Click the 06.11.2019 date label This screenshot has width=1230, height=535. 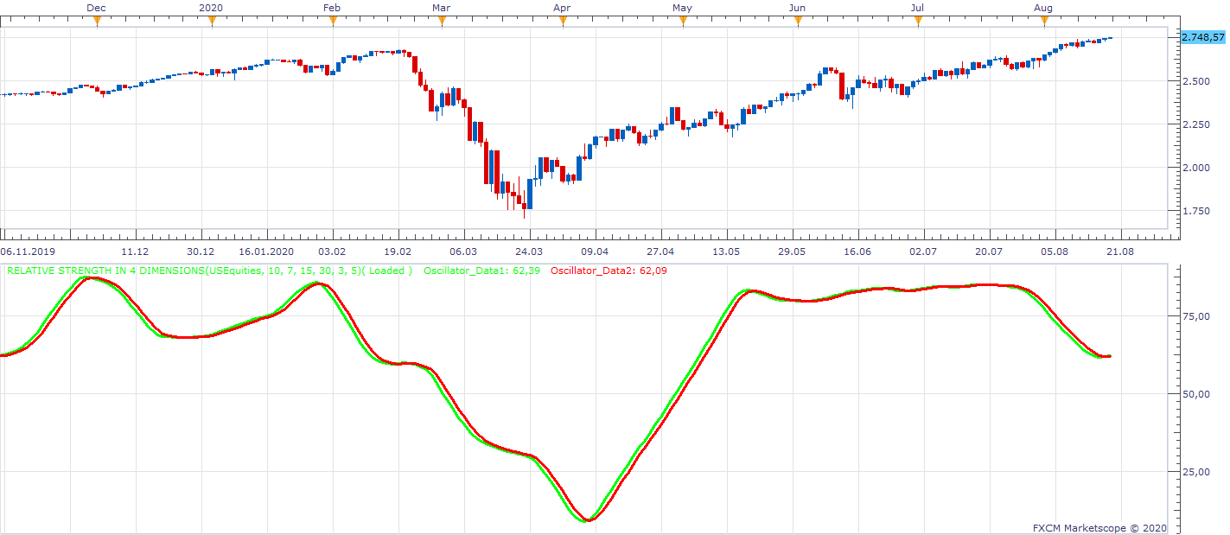click(x=27, y=252)
